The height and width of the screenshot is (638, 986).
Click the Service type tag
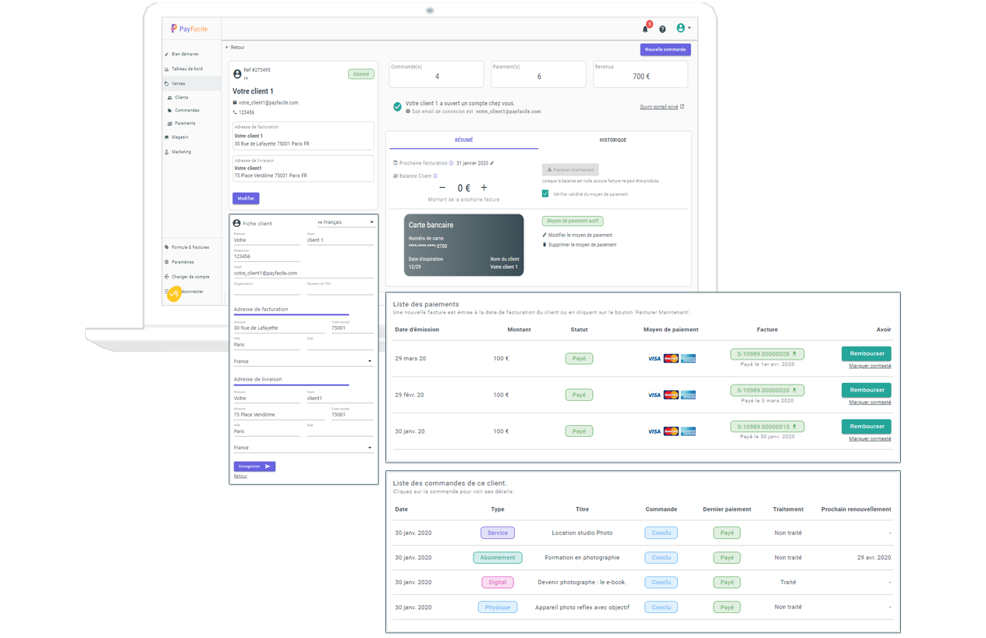point(498,533)
